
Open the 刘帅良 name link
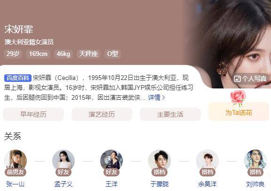tap(255, 184)
